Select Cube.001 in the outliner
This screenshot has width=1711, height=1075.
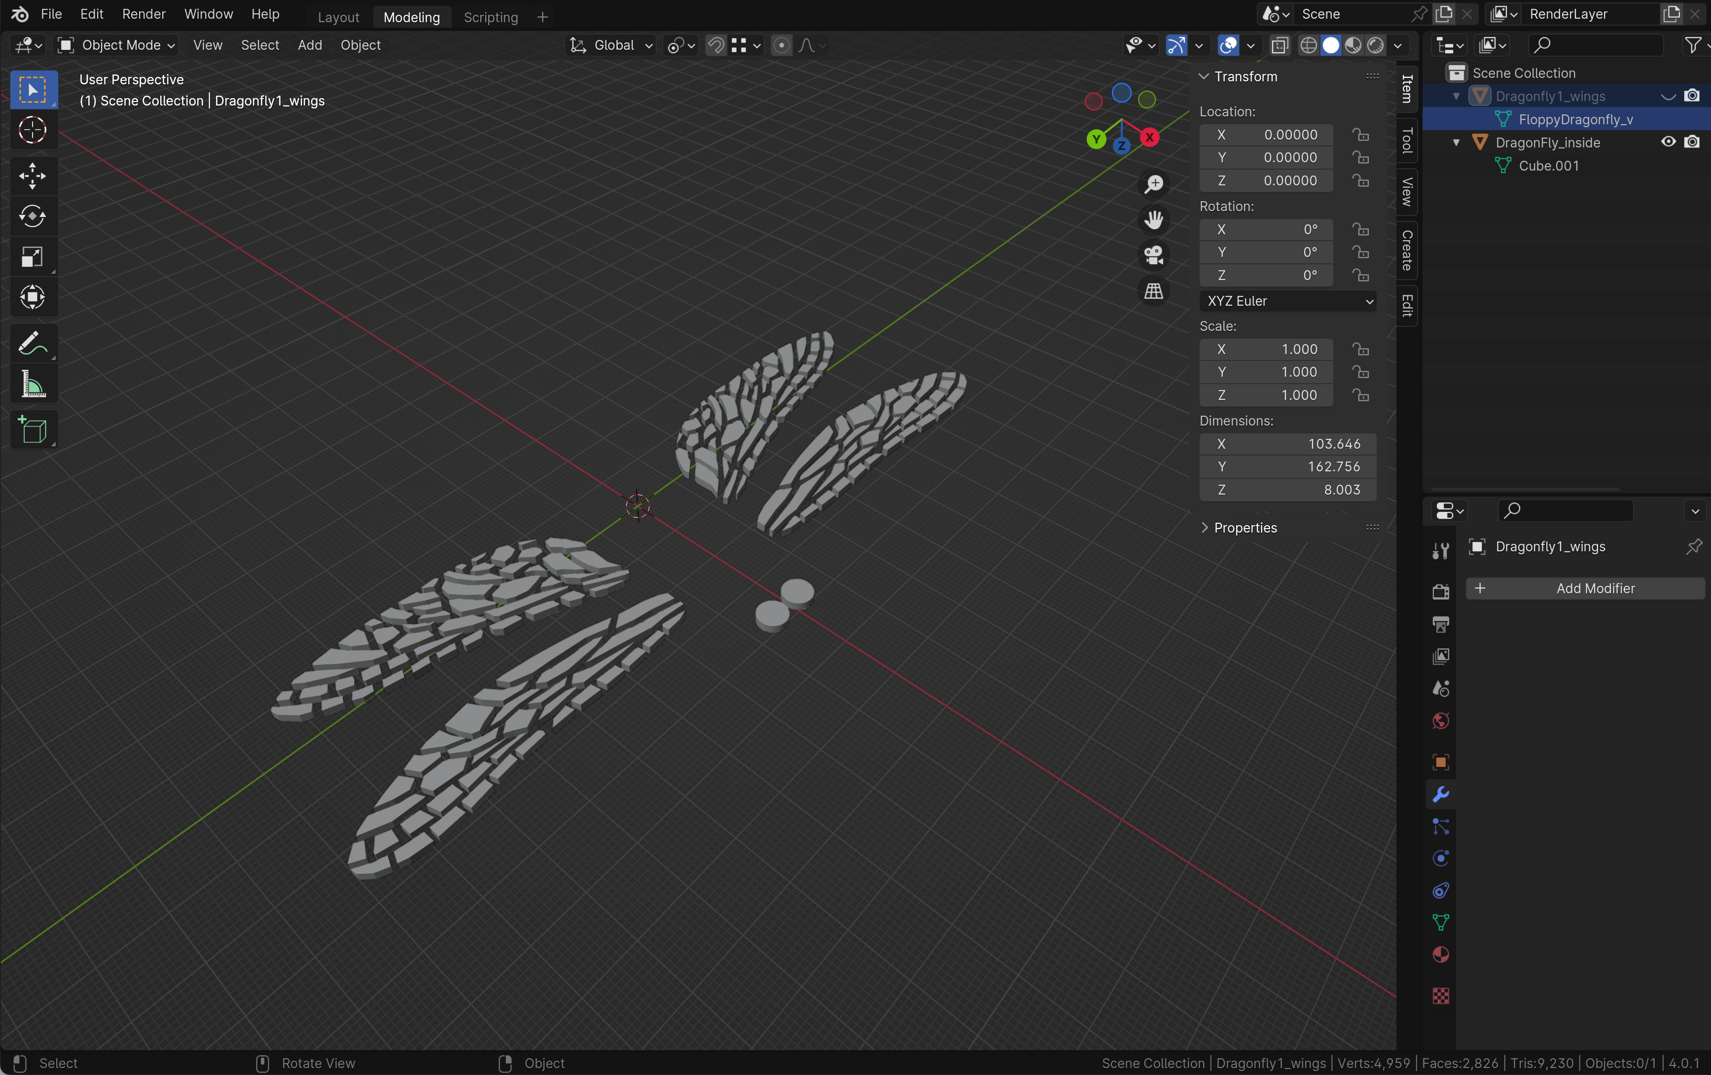coord(1548,166)
